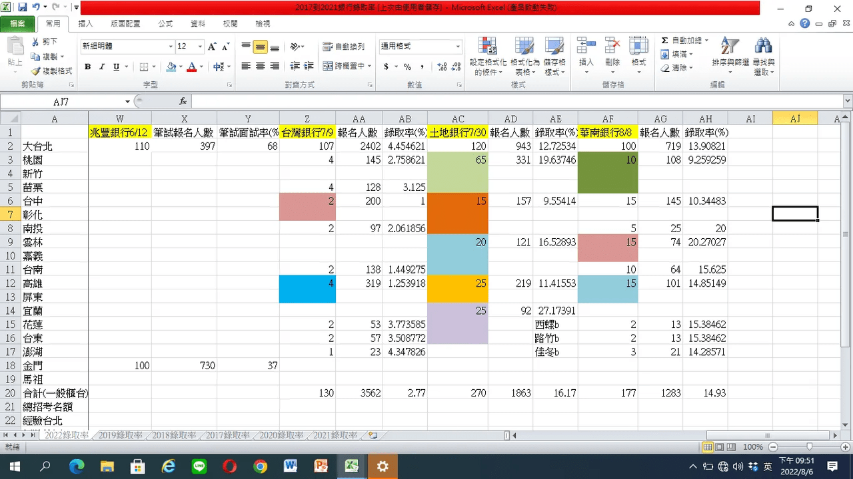The height and width of the screenshot is (479, 853).
Task: Decrease font size with the small A button
Action: click(x=226, y=47)
